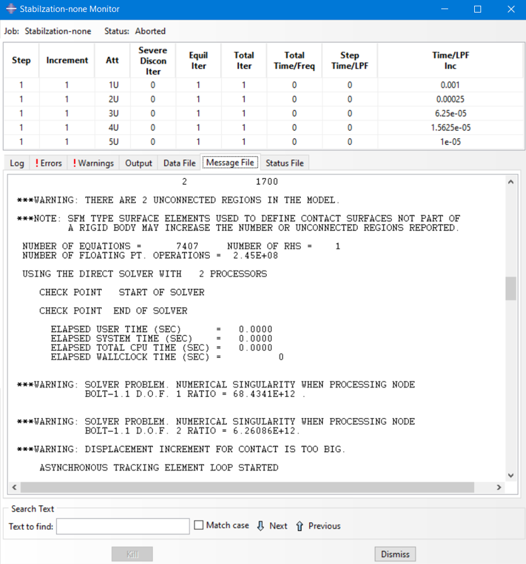The height and width of the screenshot is (564, 526).
Task: Switch to the Log tab
Action: [x=17, y=163]
